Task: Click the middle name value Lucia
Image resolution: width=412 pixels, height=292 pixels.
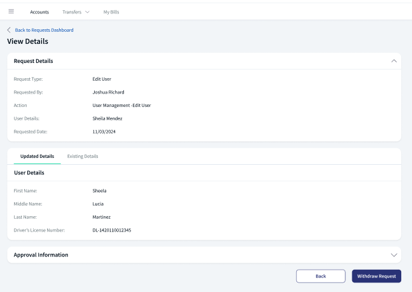Action: pos(98,204)
